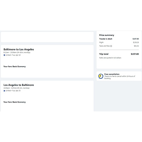The image size is (142, 142).
Task: Click the bold $197.80 Trip total amount
Action: (135, 54)
